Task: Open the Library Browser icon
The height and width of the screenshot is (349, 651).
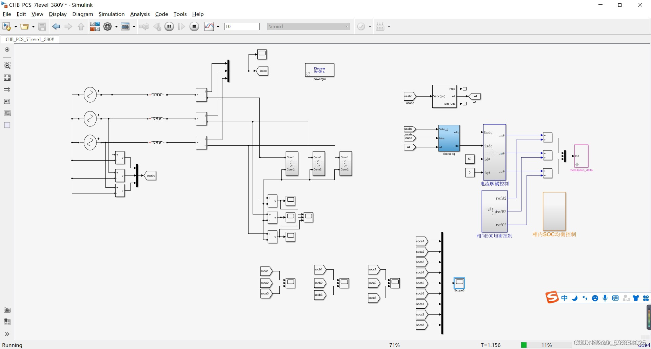Action: tap(95, 26)
